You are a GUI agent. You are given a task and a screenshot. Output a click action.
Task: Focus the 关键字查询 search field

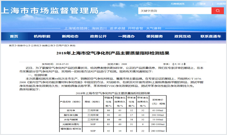(175, 11)
